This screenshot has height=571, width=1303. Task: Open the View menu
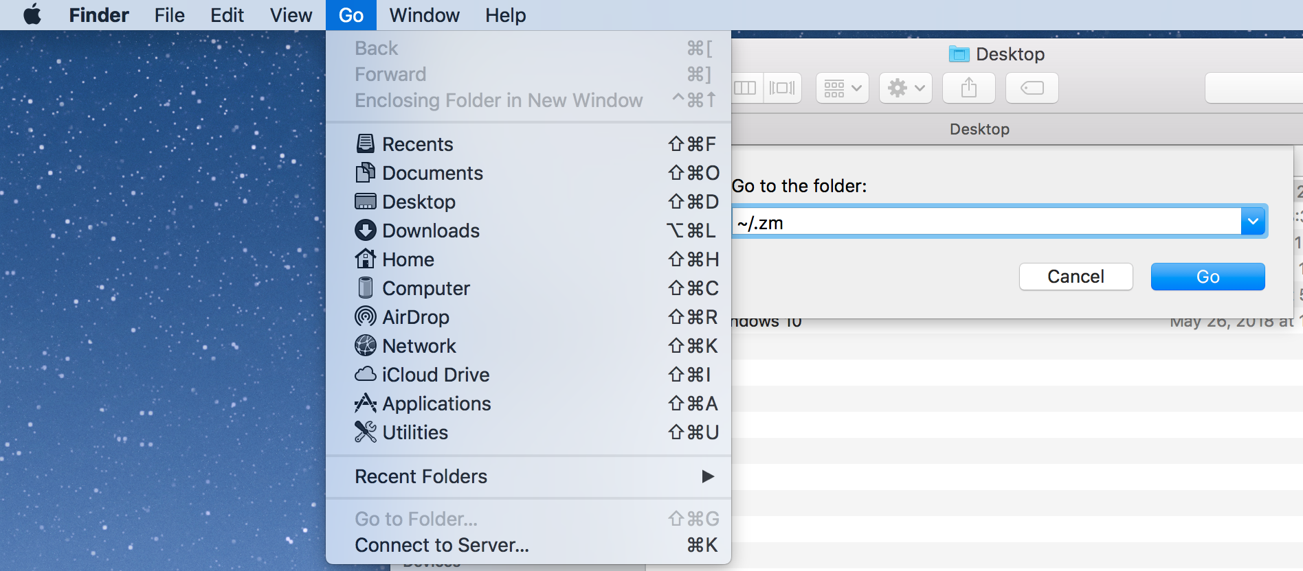click(291, 15)
